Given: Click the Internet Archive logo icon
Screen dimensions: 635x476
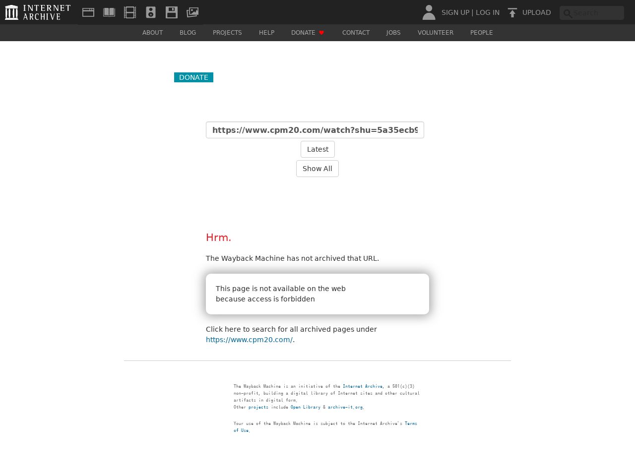Looking at the screenshot, I should point(11,12).
